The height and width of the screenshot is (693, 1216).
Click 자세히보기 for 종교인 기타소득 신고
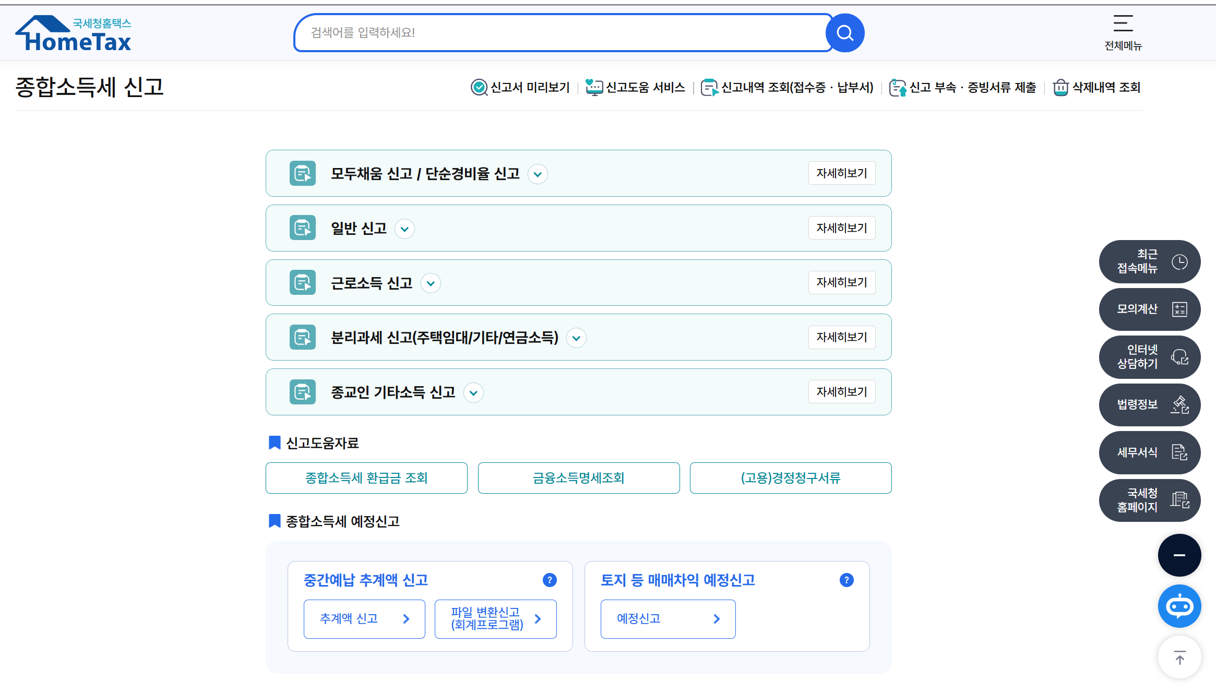841,392
